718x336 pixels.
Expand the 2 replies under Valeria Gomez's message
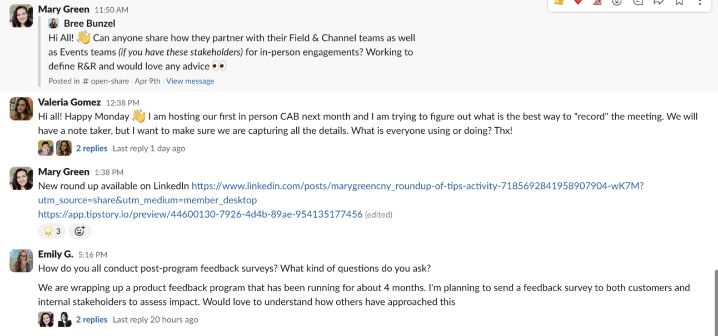coord(92,148)
